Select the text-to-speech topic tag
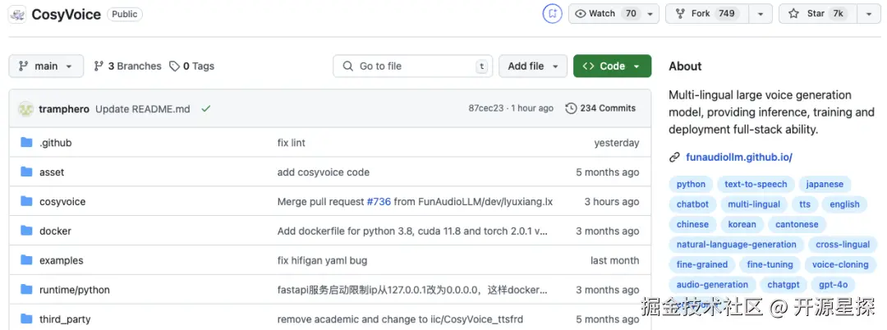This screenshot has height=330, width=887. click(x=756, y=184)
